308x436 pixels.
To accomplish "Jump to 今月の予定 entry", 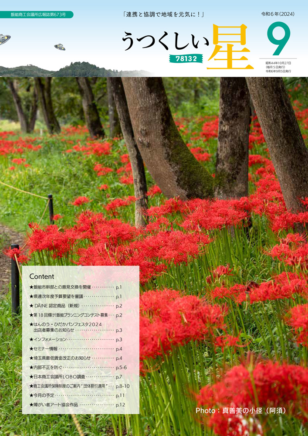I will 75,395.
